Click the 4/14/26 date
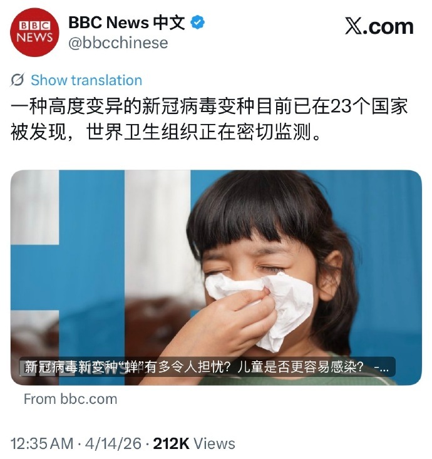Screen dimensions: 432x459 [x=113, y=443]
